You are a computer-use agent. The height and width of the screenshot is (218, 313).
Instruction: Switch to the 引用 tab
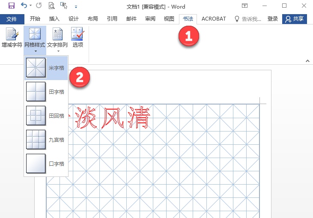point(112,19)
